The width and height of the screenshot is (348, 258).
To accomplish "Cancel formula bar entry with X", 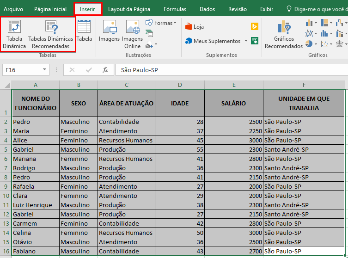I will click(72, 70).
